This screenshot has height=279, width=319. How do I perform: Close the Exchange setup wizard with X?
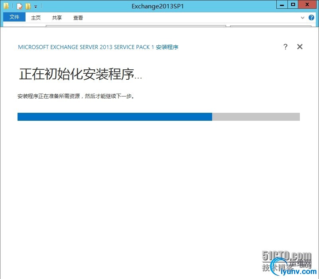[300, 47]
